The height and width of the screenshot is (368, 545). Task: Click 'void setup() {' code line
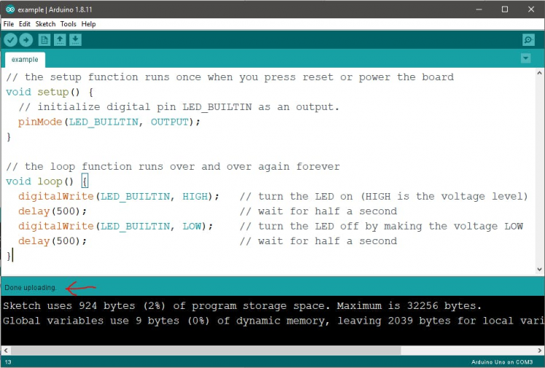pos(50,92)
